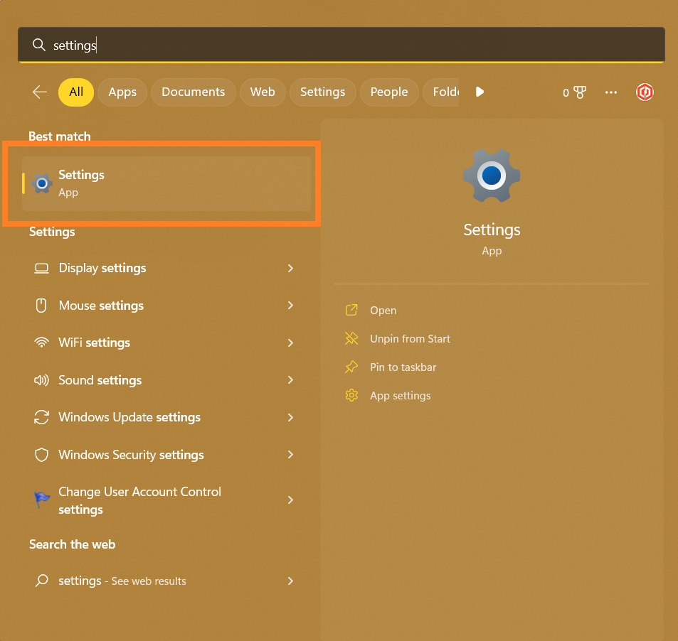Viewport: 678px width, 641px height.
Task: Click the web search magnifier icon
Action: tap(41, 581)
